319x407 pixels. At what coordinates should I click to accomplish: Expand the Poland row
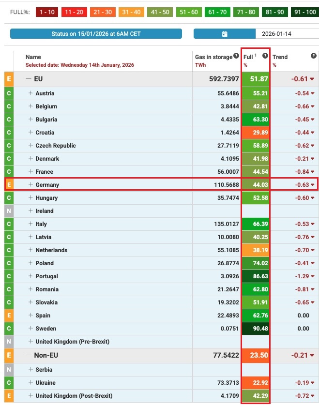click(x=30, y=263)
